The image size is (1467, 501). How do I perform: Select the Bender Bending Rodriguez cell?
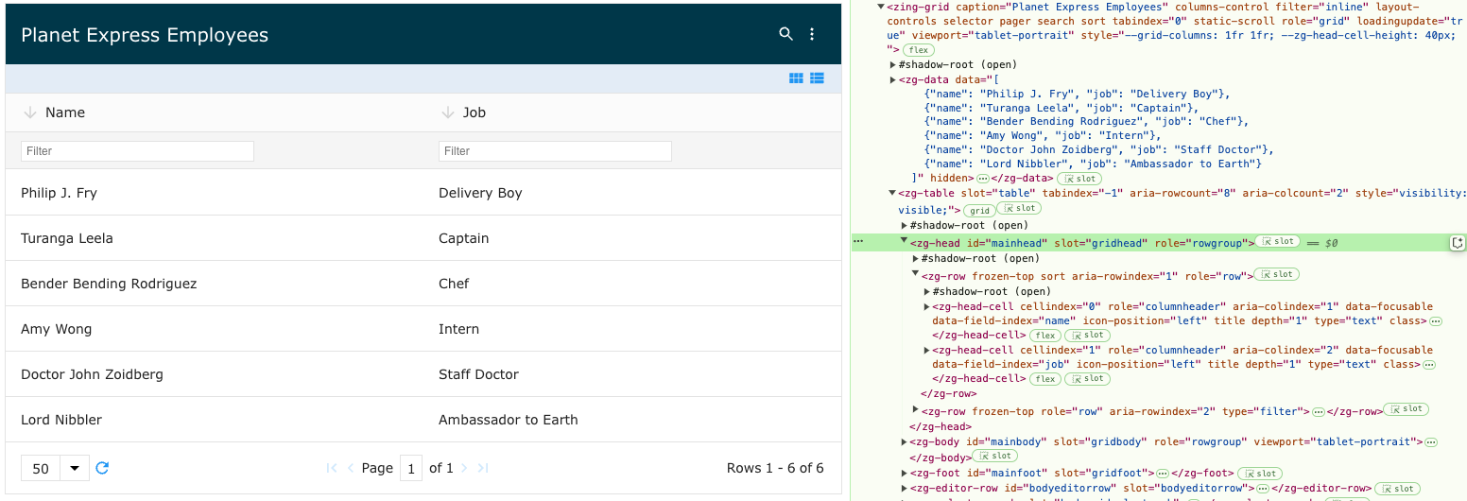pos(215,284)
